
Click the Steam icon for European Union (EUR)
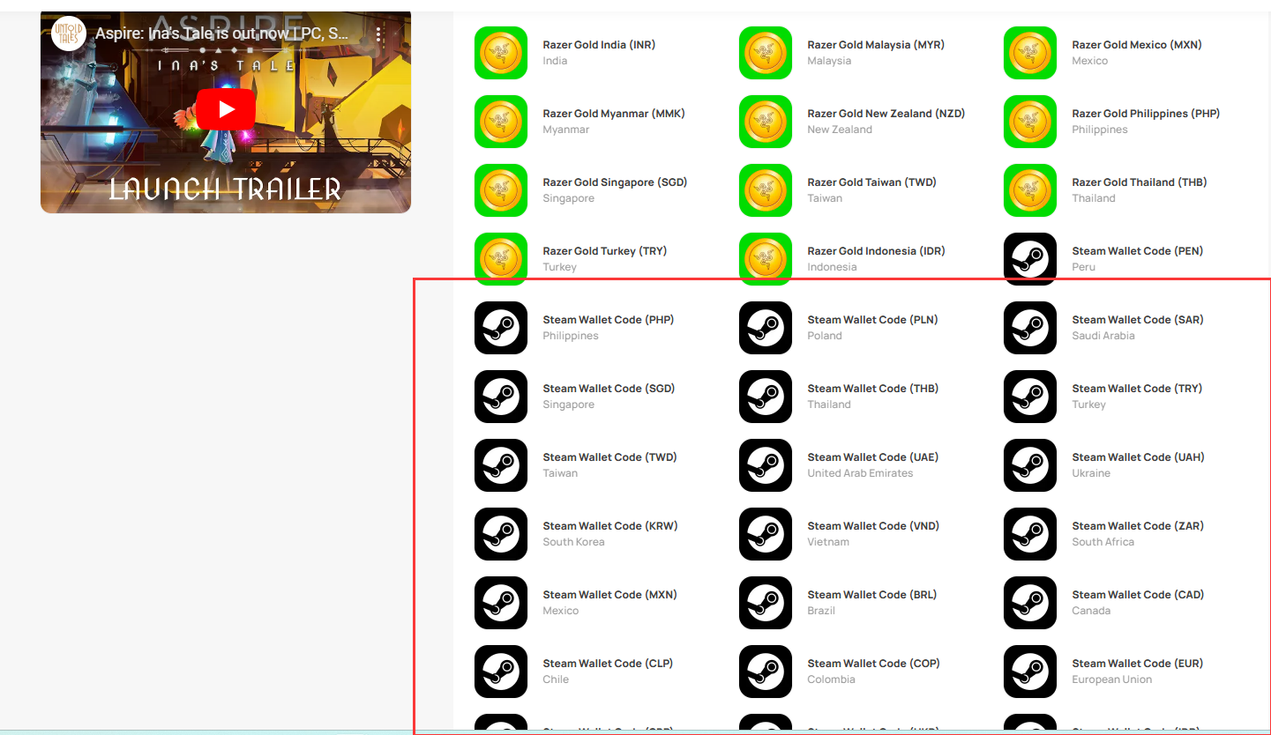point(1030,672)
